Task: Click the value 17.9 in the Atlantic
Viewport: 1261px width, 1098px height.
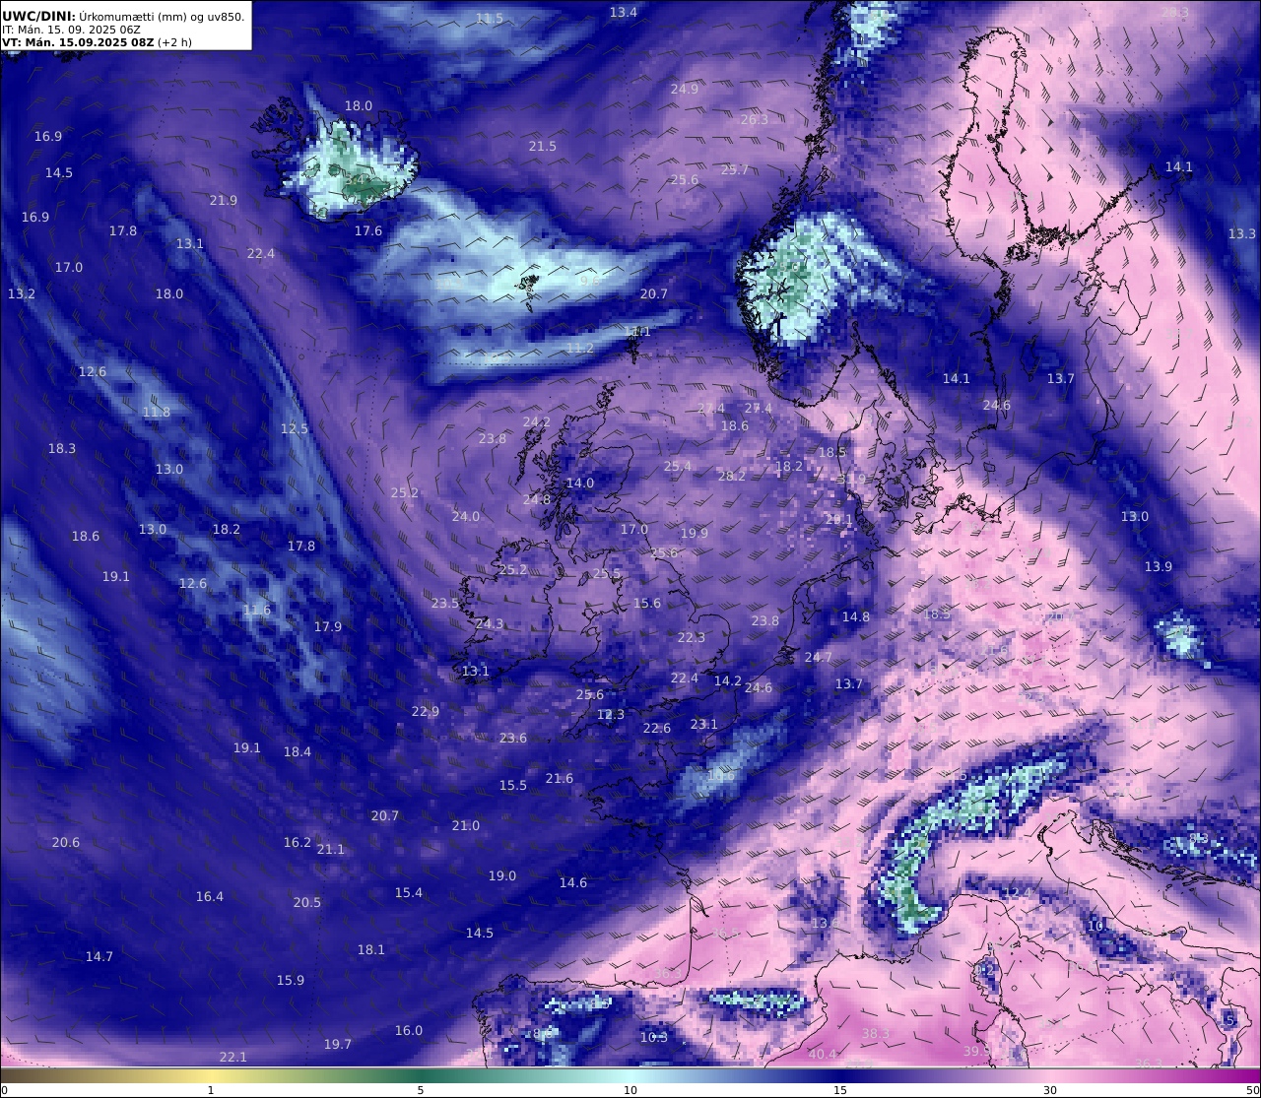Action: (328, 626)
